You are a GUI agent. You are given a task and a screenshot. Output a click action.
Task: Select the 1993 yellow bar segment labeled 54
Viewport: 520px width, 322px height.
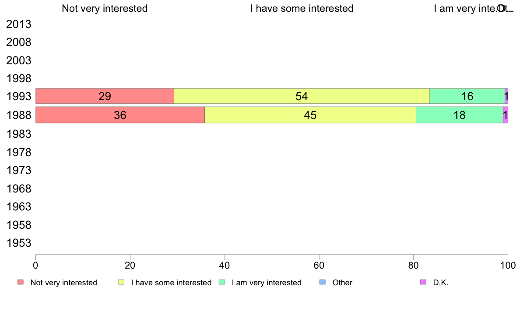click(x=302, y=96)
